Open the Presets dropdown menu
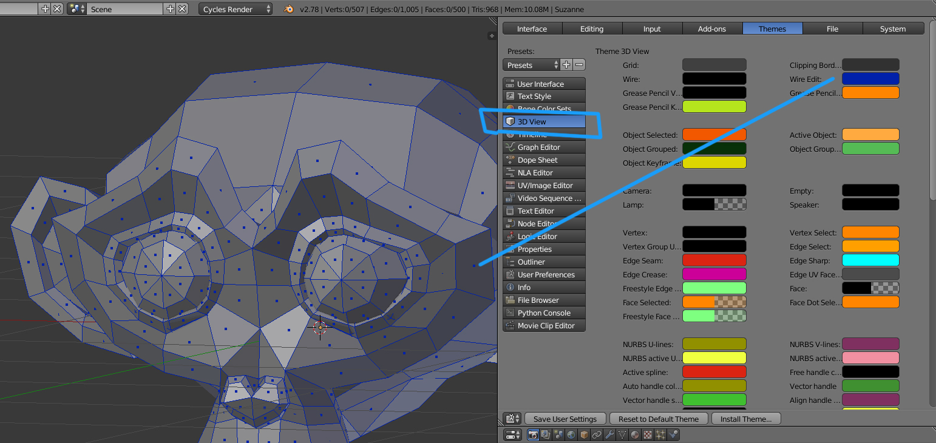Viewport: 936px width, 443px height. (531, 65)
